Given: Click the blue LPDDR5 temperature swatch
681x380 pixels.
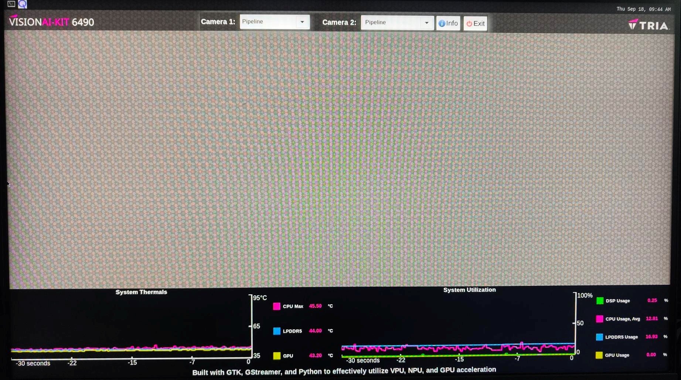Looking at the screenshot, I should (277, 331).
